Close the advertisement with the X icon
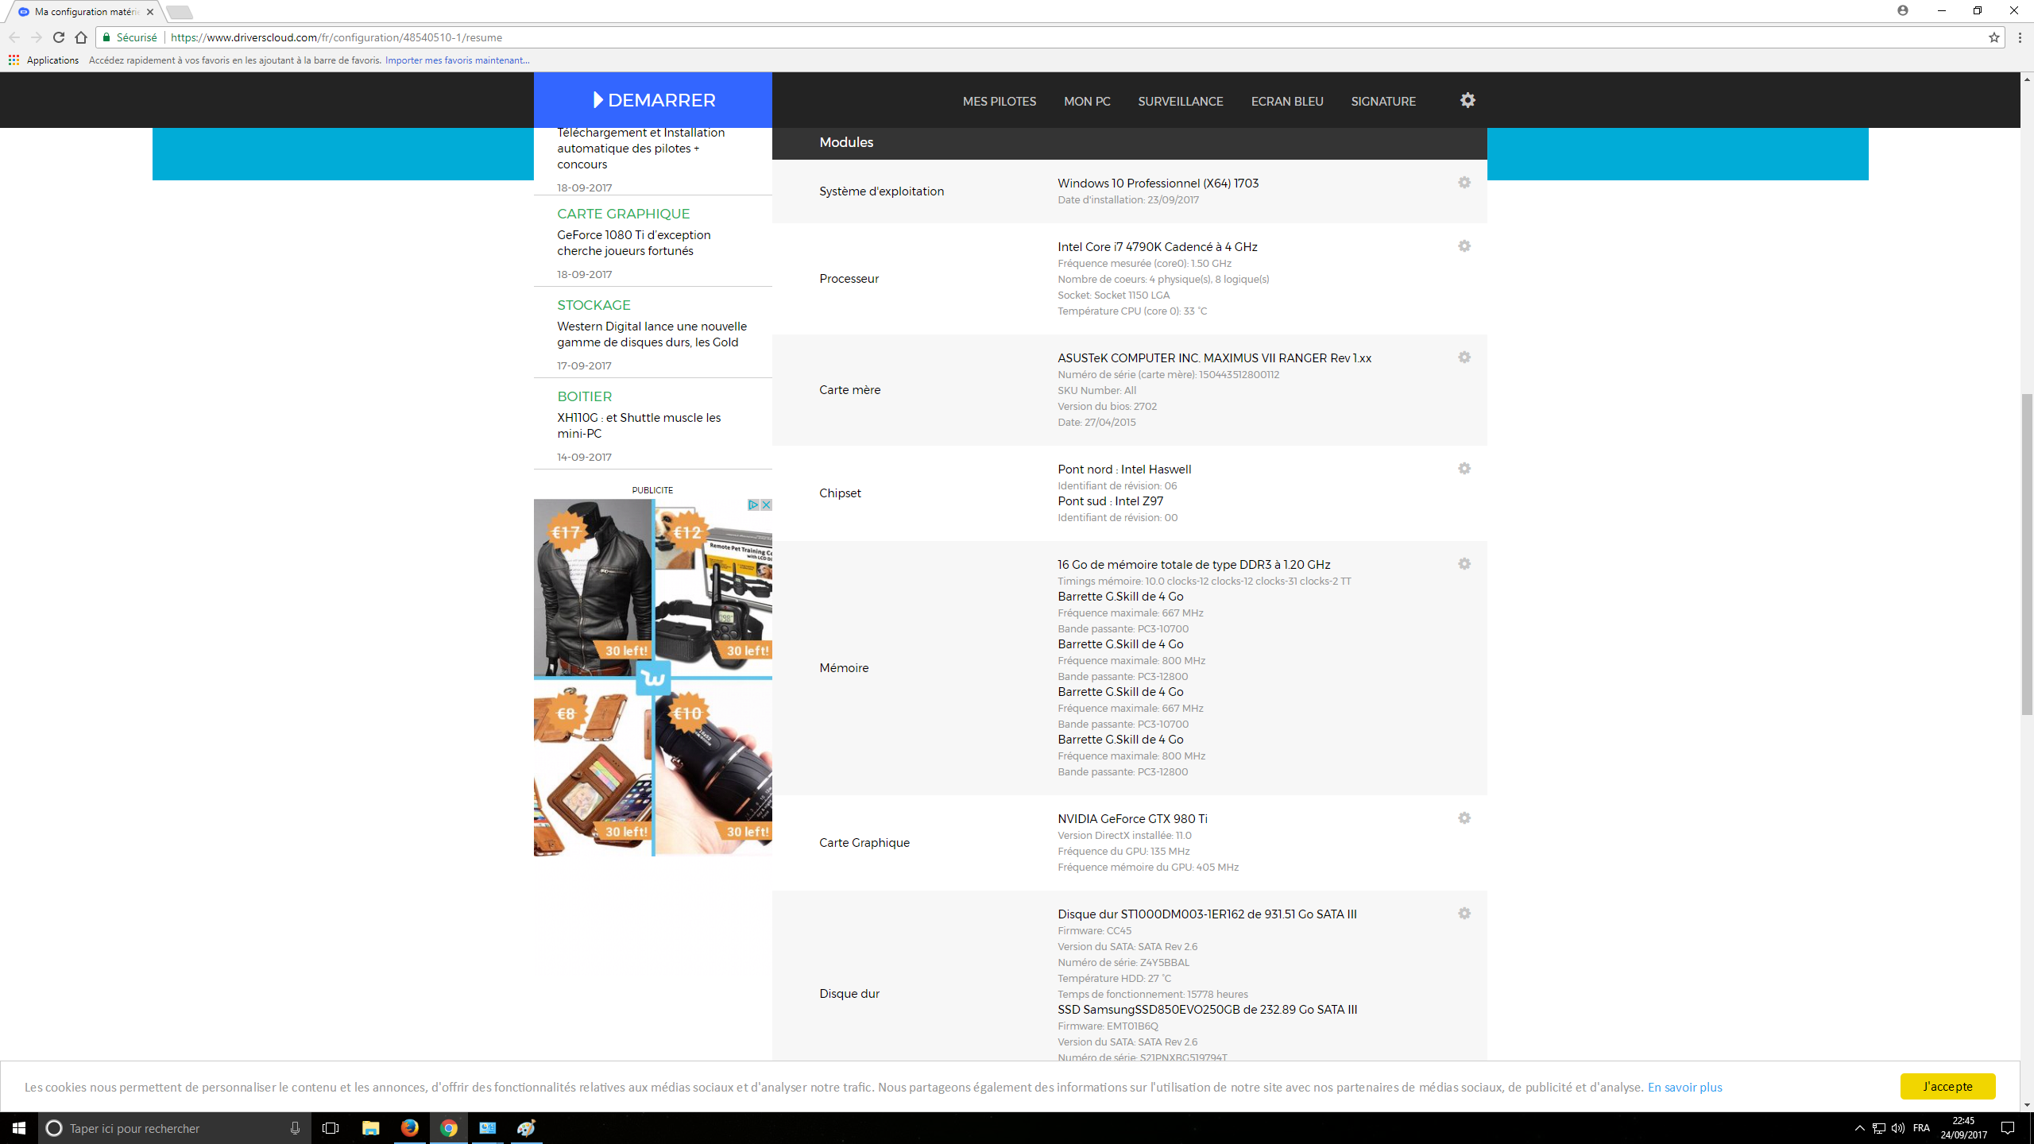 coord(766,505)
